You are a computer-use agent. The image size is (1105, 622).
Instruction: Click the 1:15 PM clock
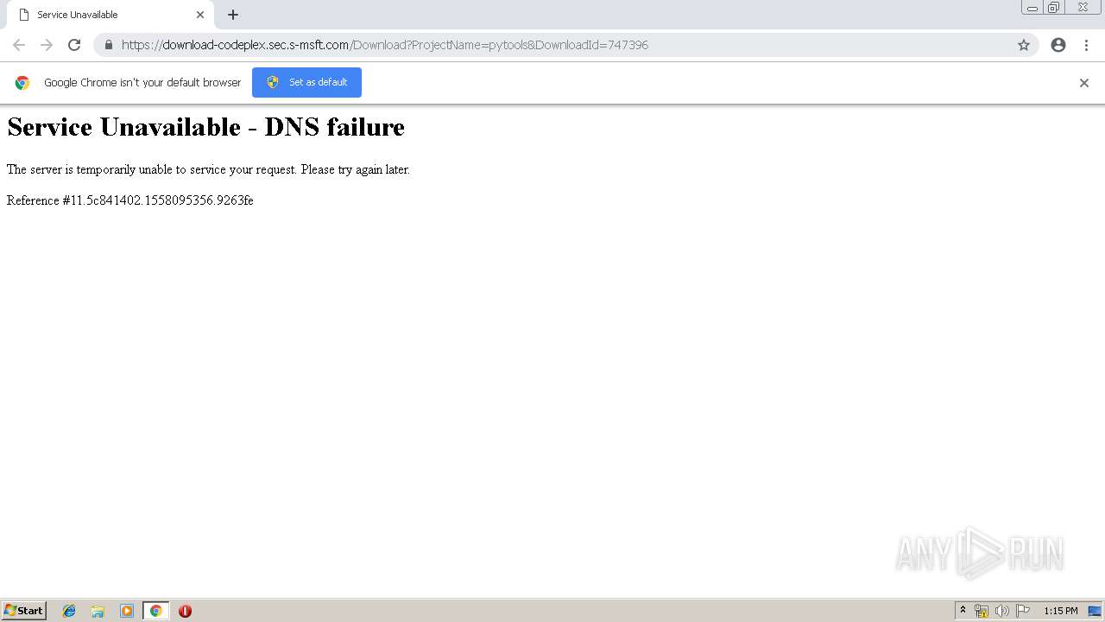1061,611
